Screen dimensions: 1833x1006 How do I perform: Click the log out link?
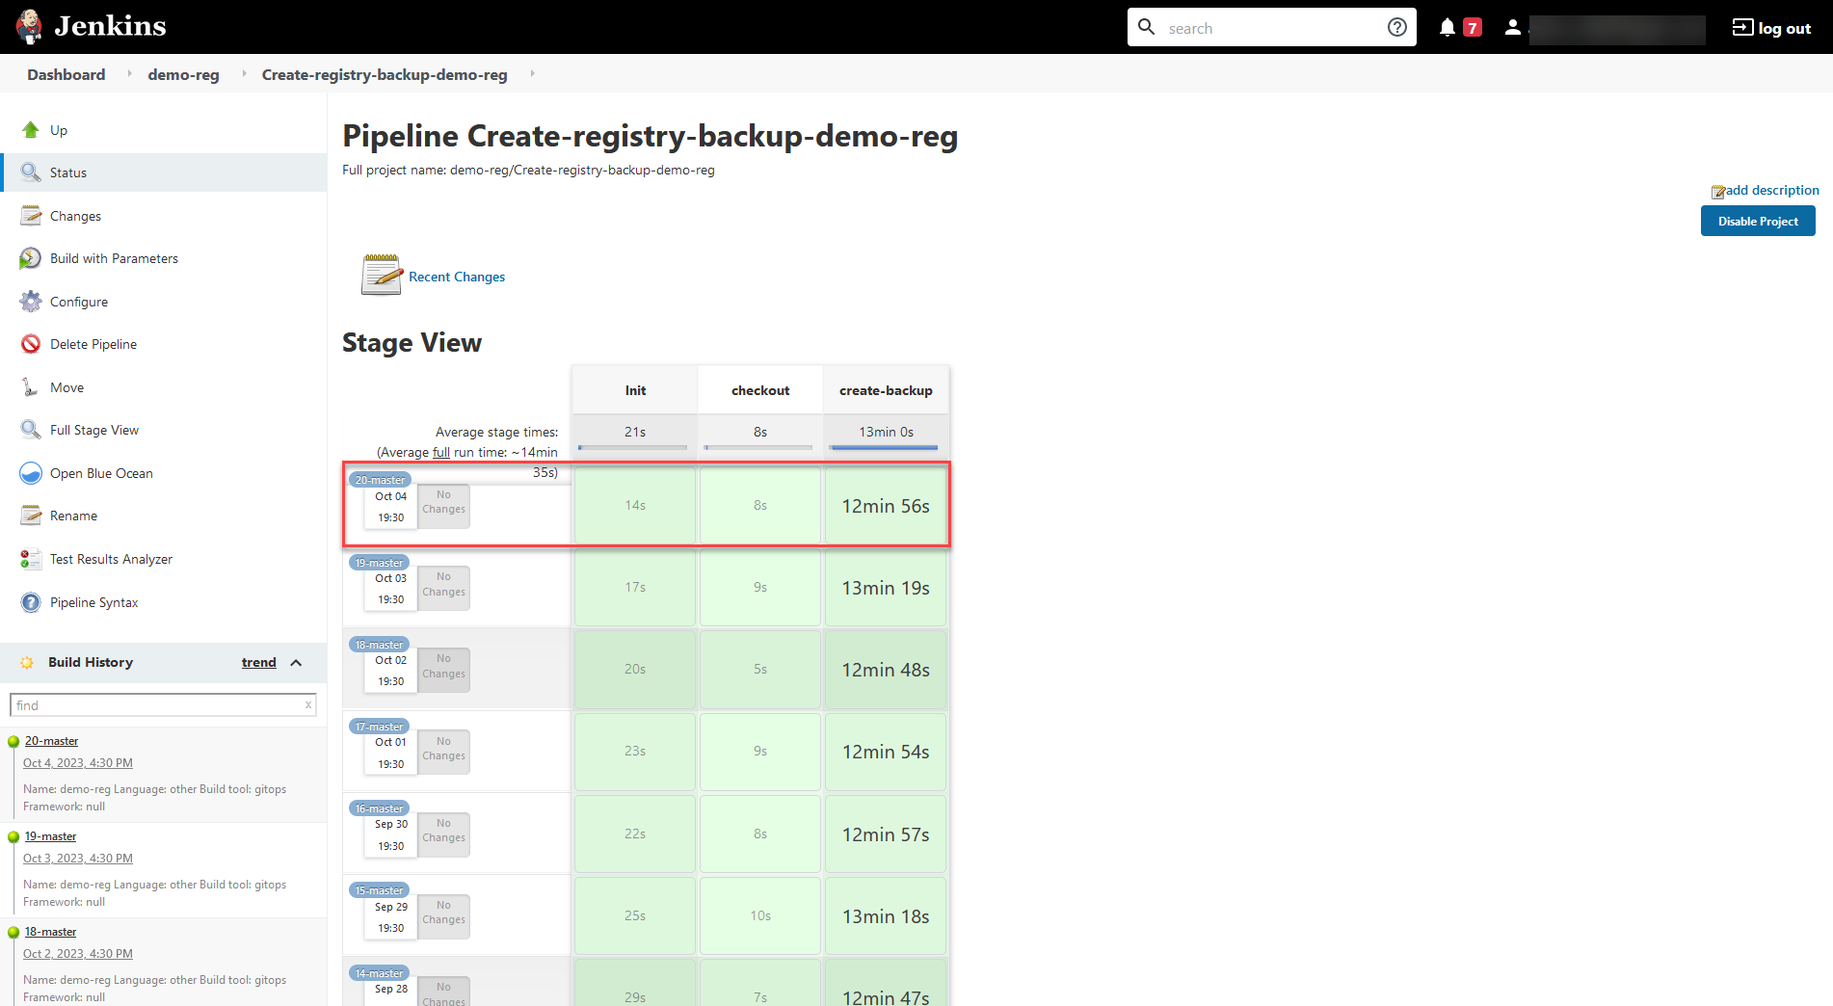coord(1784,28)
